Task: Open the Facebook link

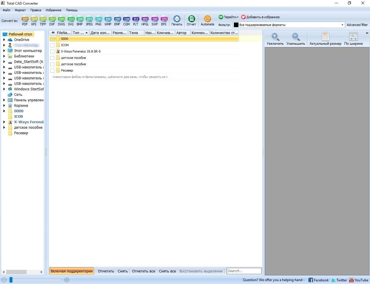Action: click(x=319, y=280)
